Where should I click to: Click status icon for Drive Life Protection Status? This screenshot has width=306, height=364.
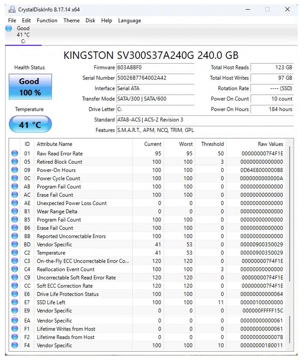pos(15,294)
